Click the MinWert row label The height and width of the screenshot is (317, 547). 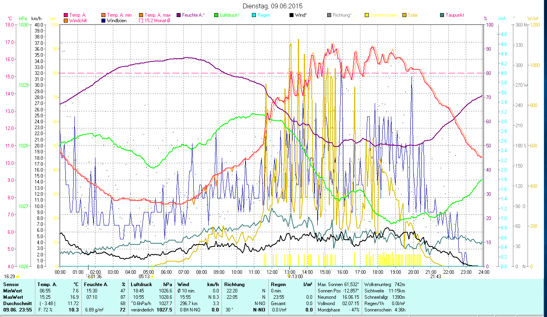click(x=13, y=291)
